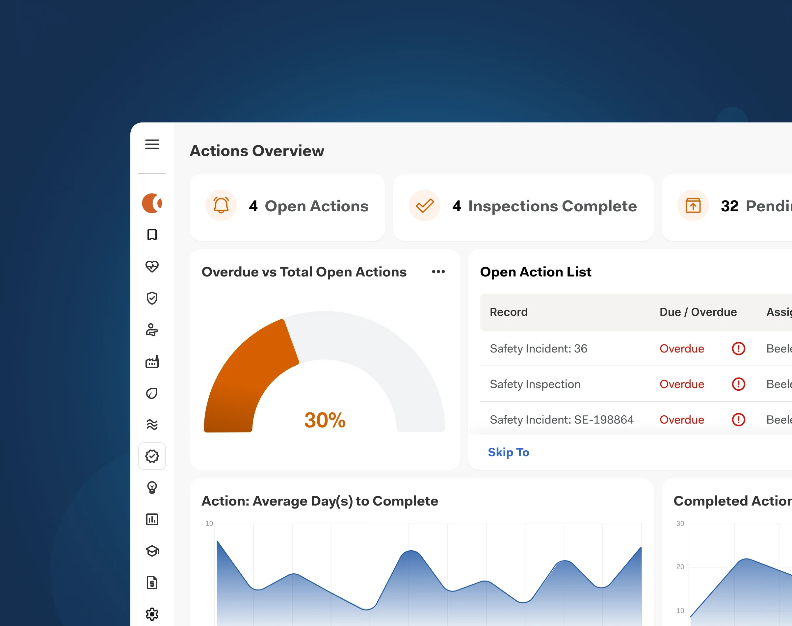
Task: Open the settings gear sidebar icon
Action: [x=152, y=614]
